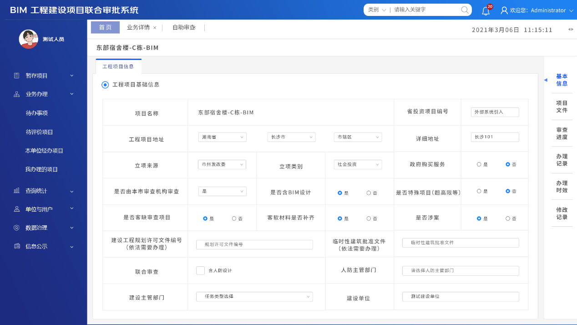Switch to the 自助审查 tab
577x325 pixels.
184,27
